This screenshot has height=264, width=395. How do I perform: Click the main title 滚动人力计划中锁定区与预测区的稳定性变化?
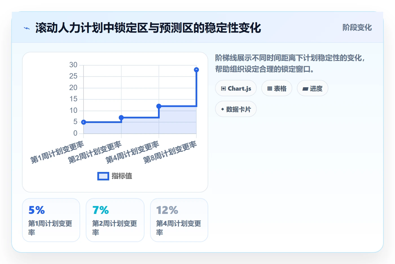pos(148,28)
